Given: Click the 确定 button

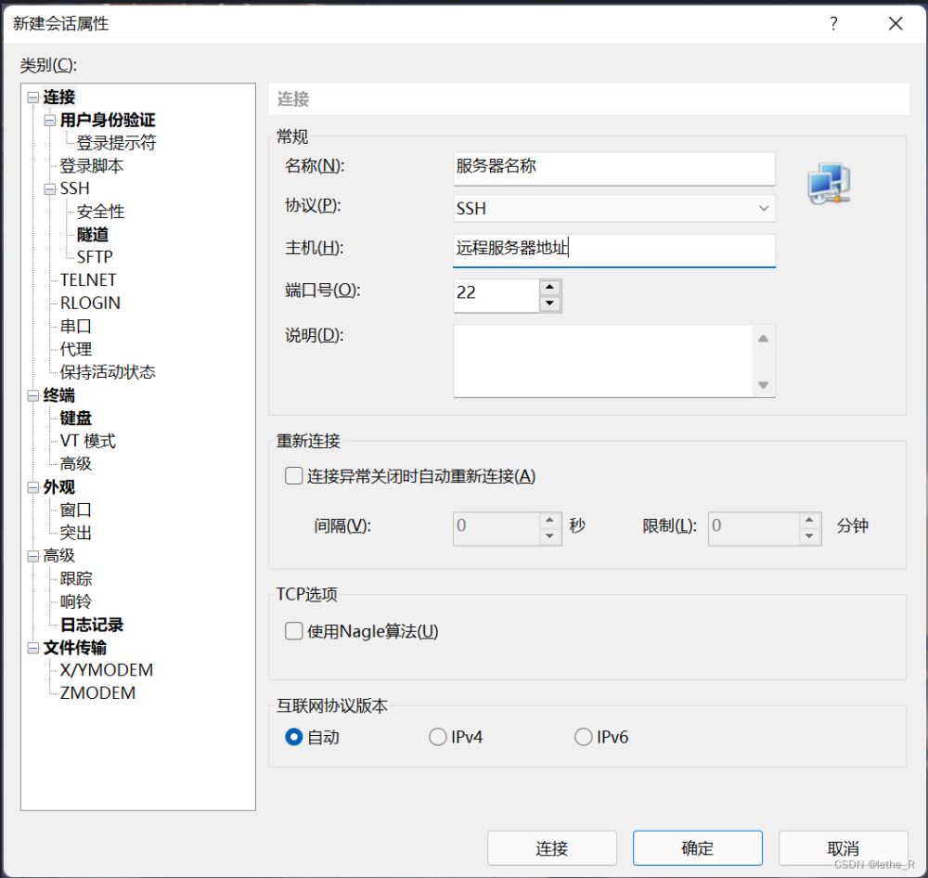Looking at the screenshot, I should (697, 847).
